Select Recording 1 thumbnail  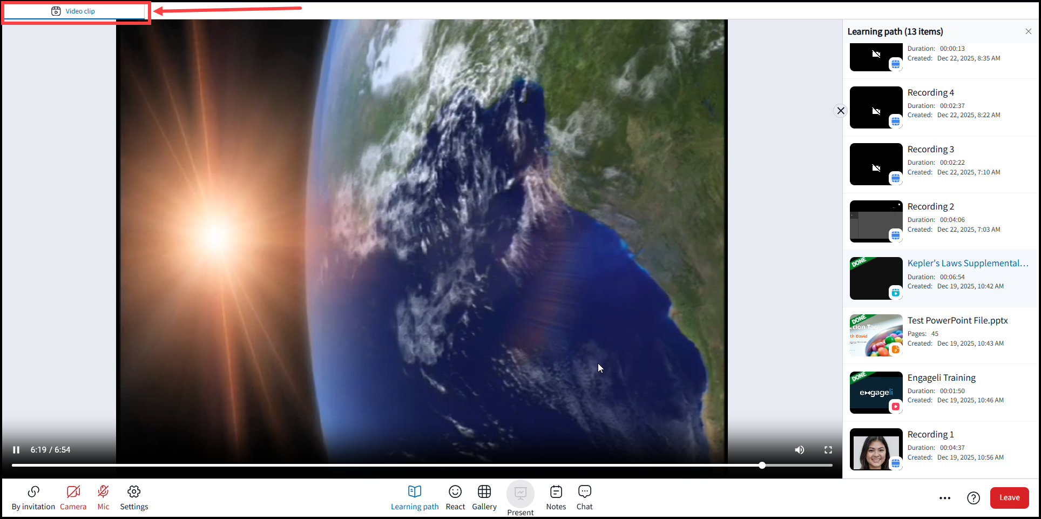point(876,449)
